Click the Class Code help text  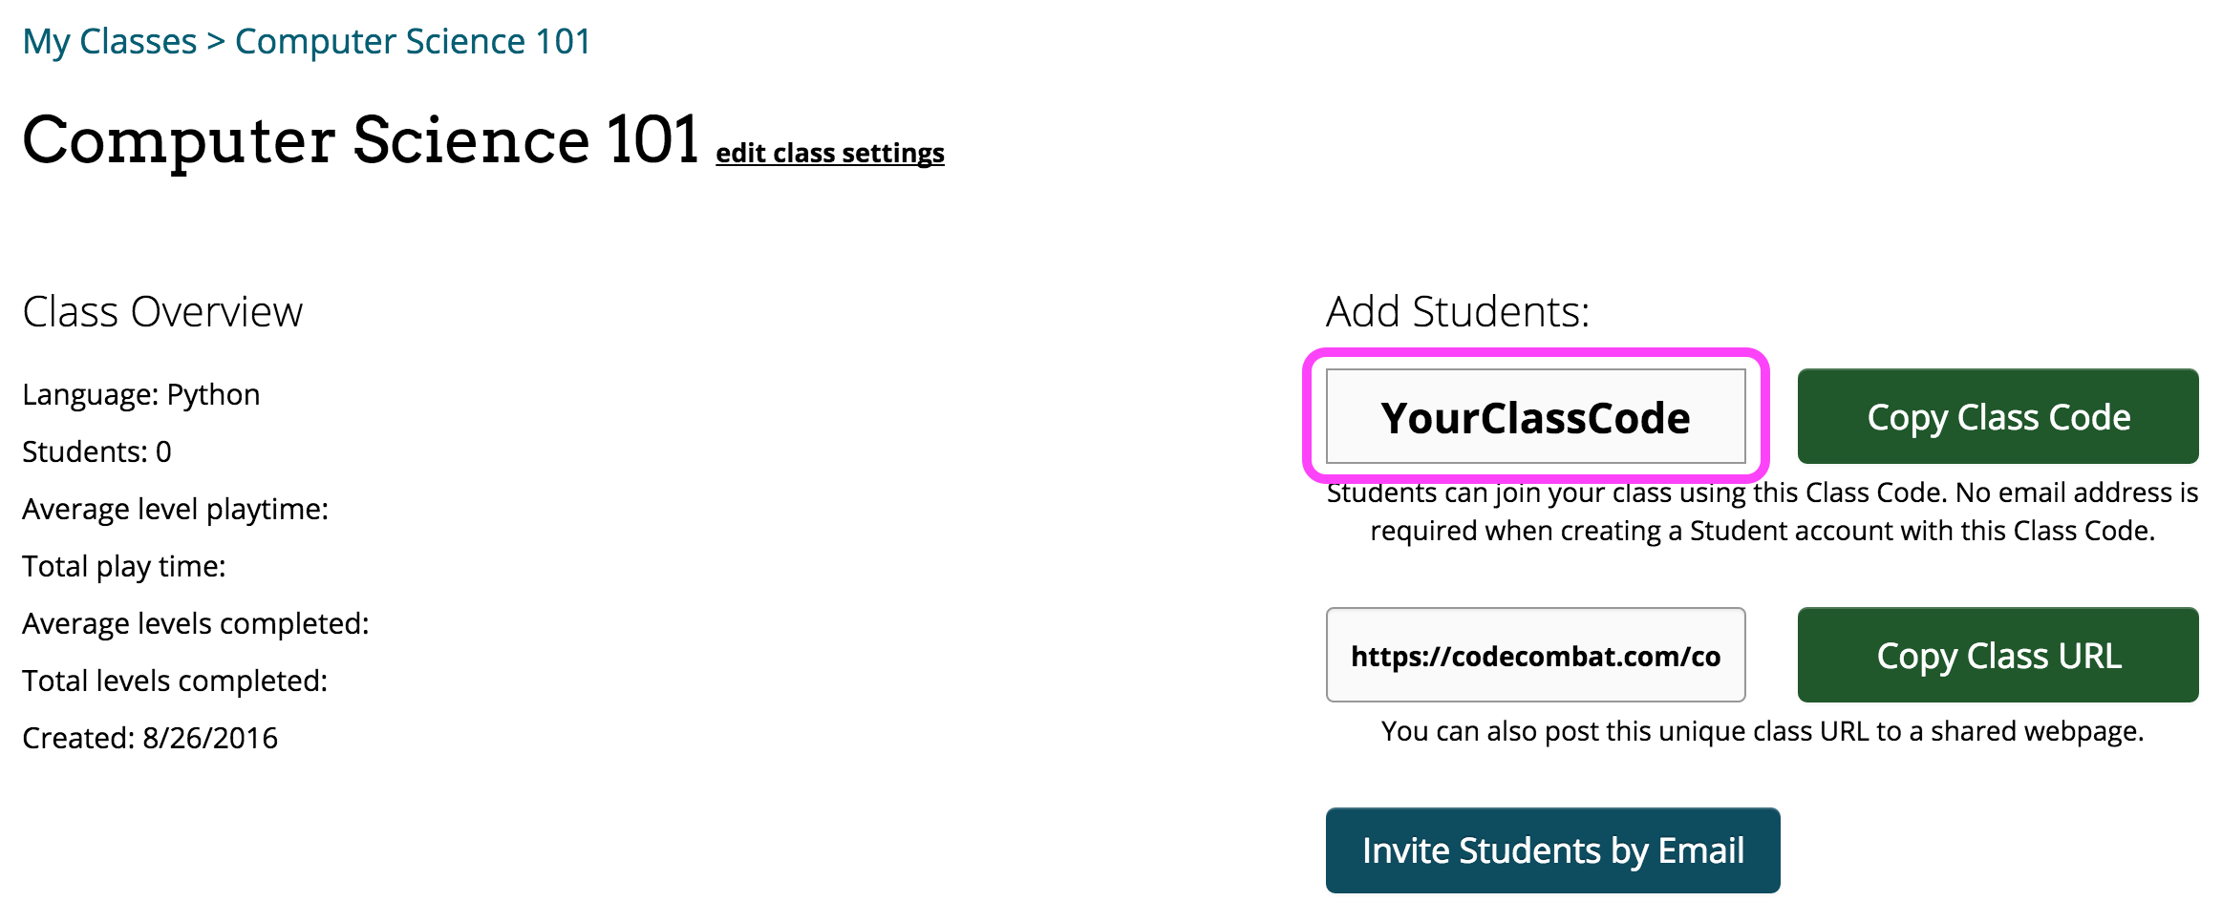1762,513
